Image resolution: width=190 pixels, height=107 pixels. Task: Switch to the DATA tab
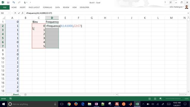[58, 7]
